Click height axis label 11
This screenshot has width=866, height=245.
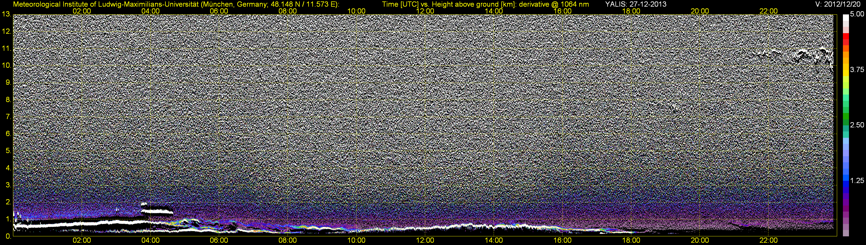6,49
